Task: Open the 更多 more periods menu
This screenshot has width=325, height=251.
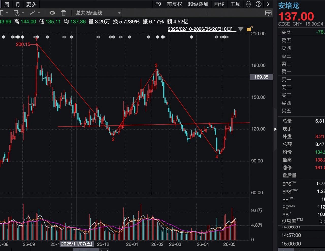Action: coord(31,4)
